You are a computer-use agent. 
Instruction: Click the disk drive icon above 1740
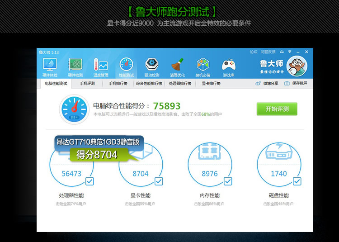tap(279, 151)
